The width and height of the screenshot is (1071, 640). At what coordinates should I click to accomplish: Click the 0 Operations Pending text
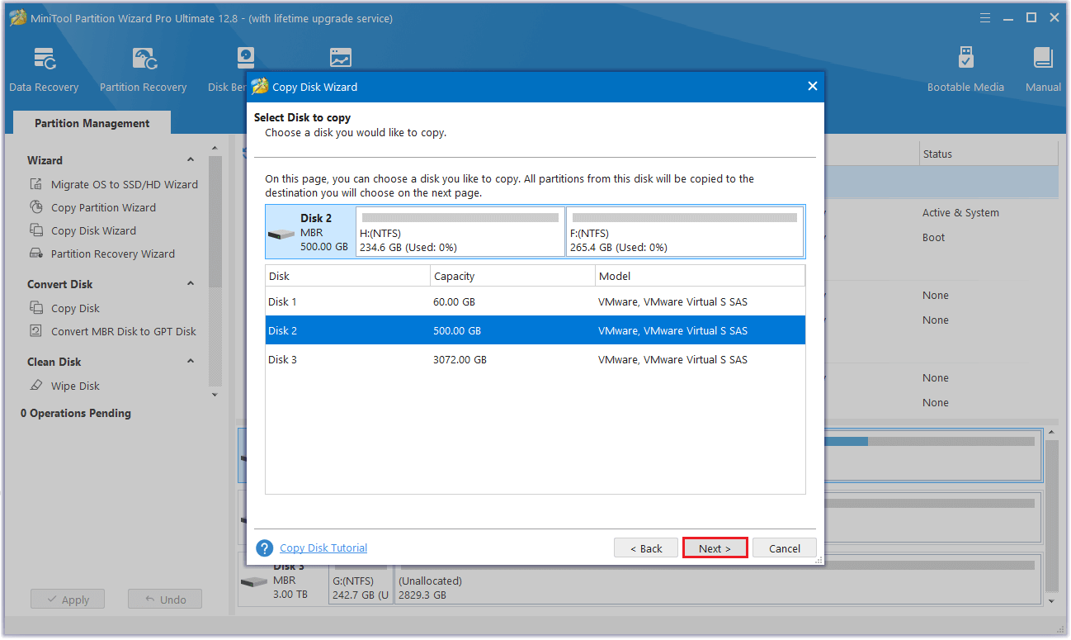pyautogui.click(x=76, y=413)
